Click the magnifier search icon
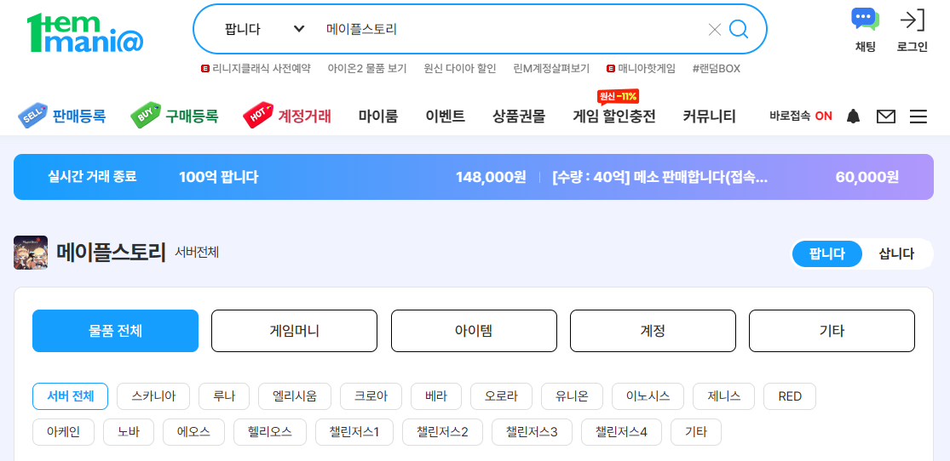The image size is (950, 461). point(739,28)
